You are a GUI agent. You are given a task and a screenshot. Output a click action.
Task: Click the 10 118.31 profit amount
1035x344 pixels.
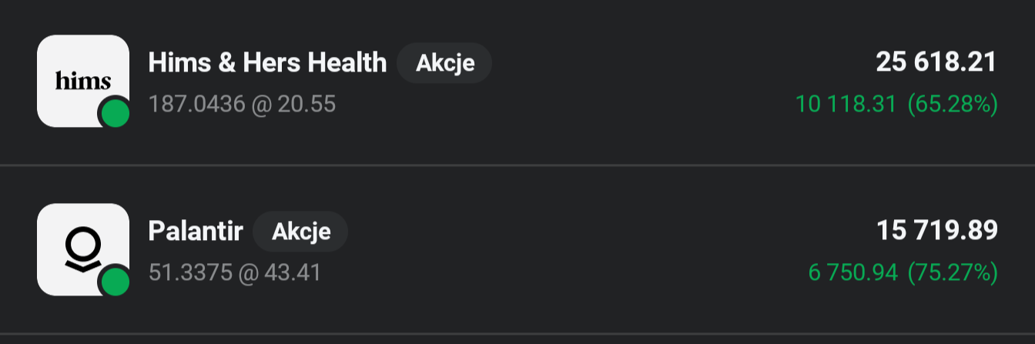pyautogui.click(x=846, y=104)
